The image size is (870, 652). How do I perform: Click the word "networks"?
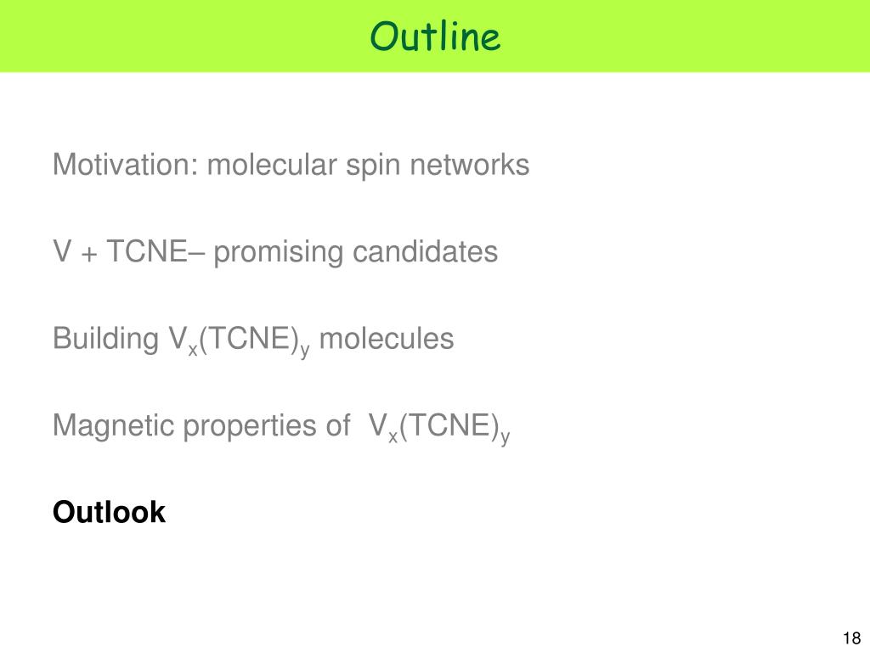pos(469,164)
